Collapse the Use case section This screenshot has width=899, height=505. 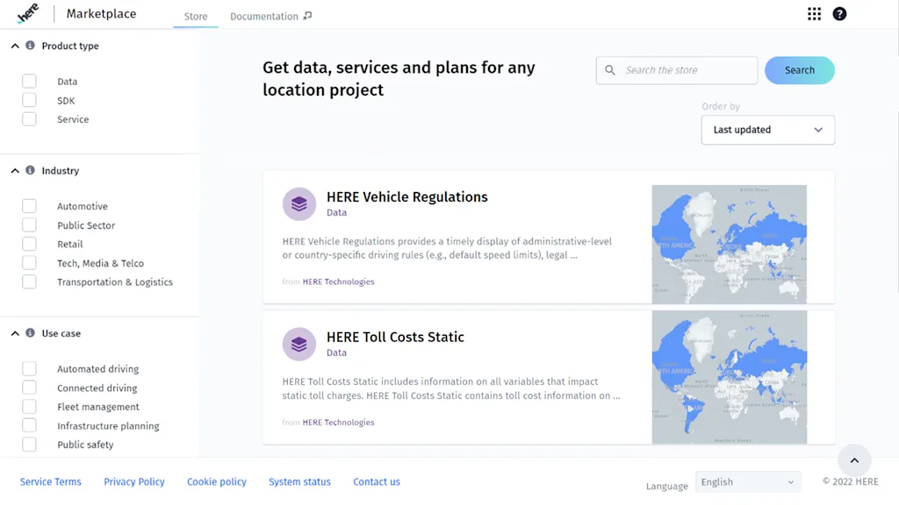15,333
